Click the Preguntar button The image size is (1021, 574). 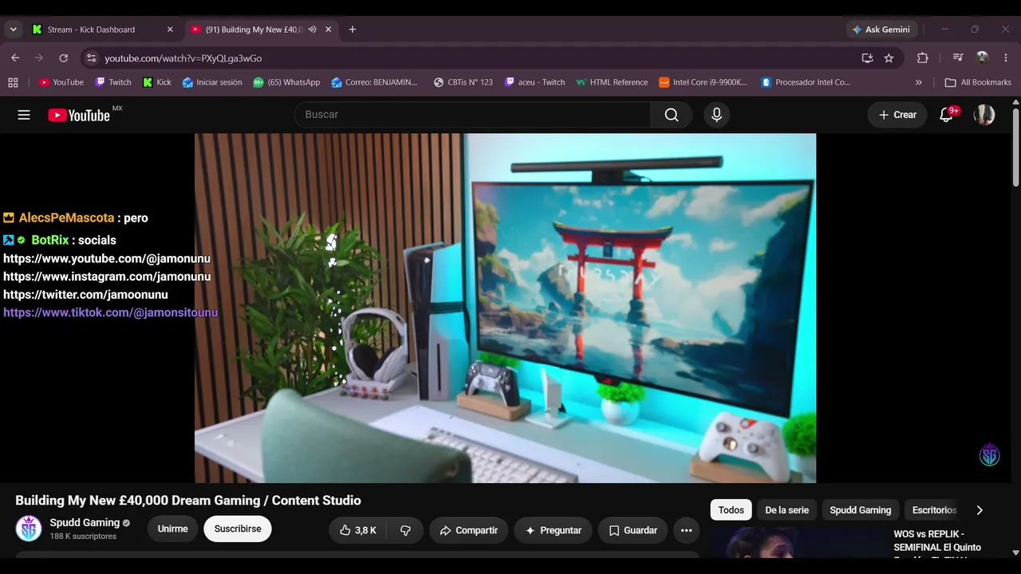tap(553, 530)
